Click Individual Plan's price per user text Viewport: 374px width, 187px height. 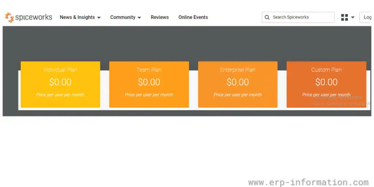click(x=60, y=95)
